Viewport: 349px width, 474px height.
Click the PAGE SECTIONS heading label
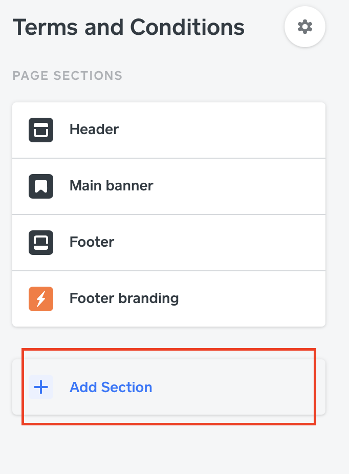67,76
